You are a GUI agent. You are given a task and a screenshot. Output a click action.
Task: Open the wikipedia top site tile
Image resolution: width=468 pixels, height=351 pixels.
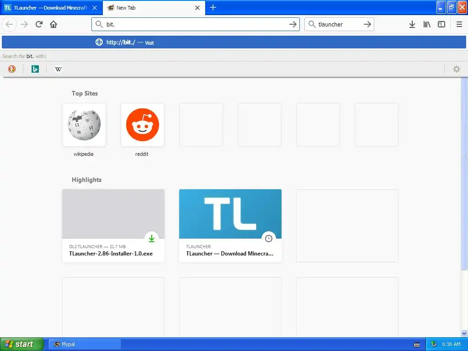84,125
